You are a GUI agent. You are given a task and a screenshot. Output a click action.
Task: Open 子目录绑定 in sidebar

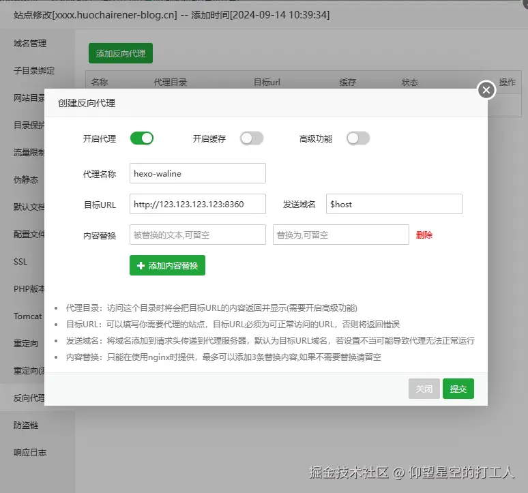34,71
